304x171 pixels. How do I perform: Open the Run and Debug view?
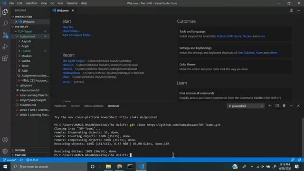tap(5, 47)
